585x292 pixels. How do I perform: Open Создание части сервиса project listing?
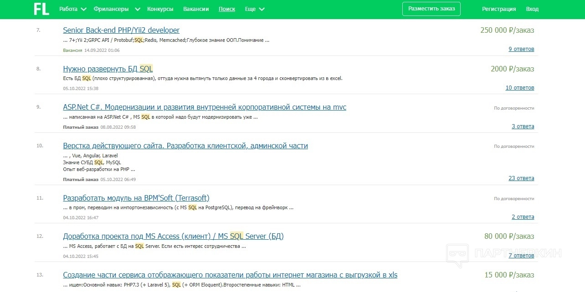pyautogui.click(x=230, y=275)
